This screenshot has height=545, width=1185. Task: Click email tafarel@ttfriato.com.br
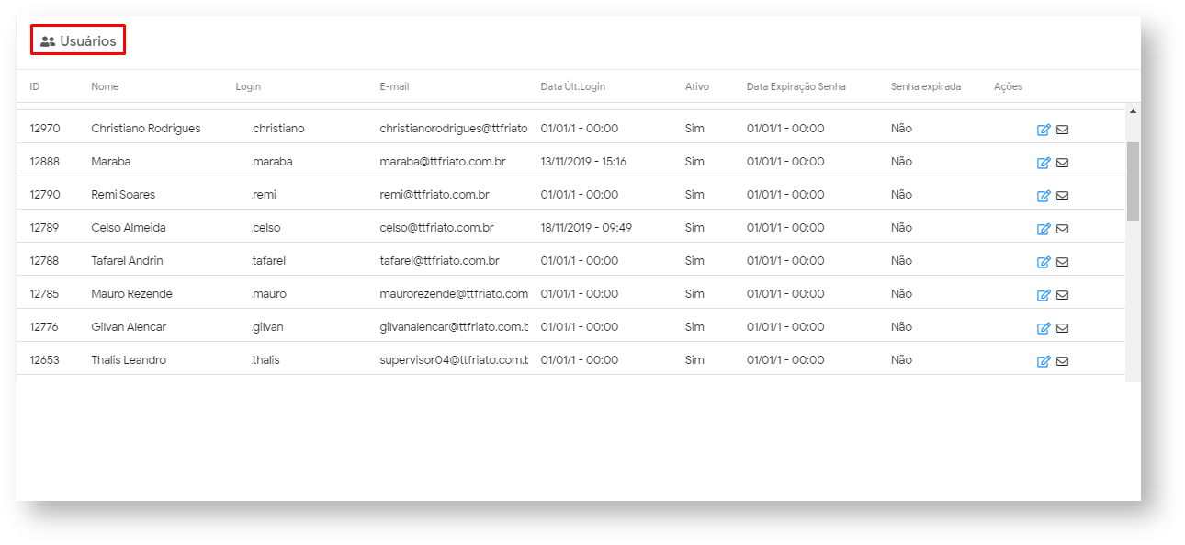[x=439, y=261]
